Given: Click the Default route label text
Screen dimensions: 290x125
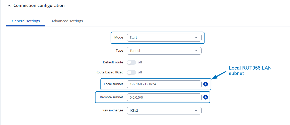Looking at the screenshot, I should [x=113, y=62].
